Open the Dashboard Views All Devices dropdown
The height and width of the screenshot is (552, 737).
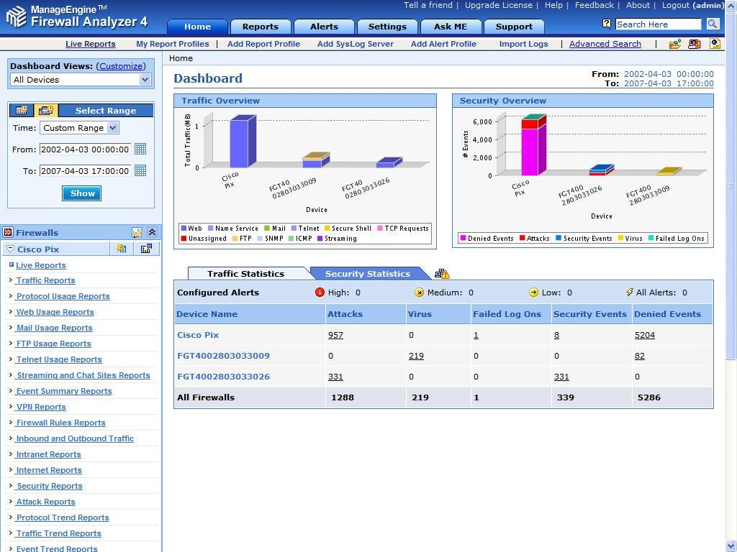tap(81, 80)
